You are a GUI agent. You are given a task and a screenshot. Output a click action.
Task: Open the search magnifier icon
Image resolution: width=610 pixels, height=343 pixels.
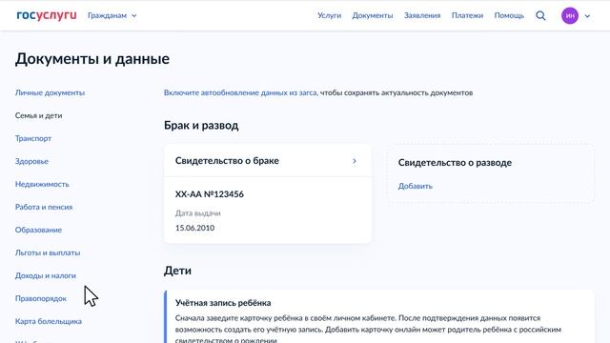[x=540, y=15]
